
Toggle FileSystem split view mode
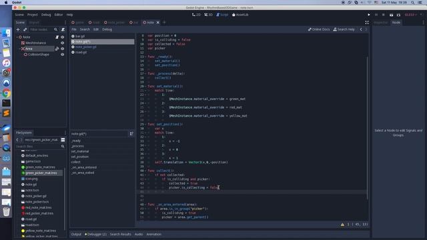(x=63, y=139)
